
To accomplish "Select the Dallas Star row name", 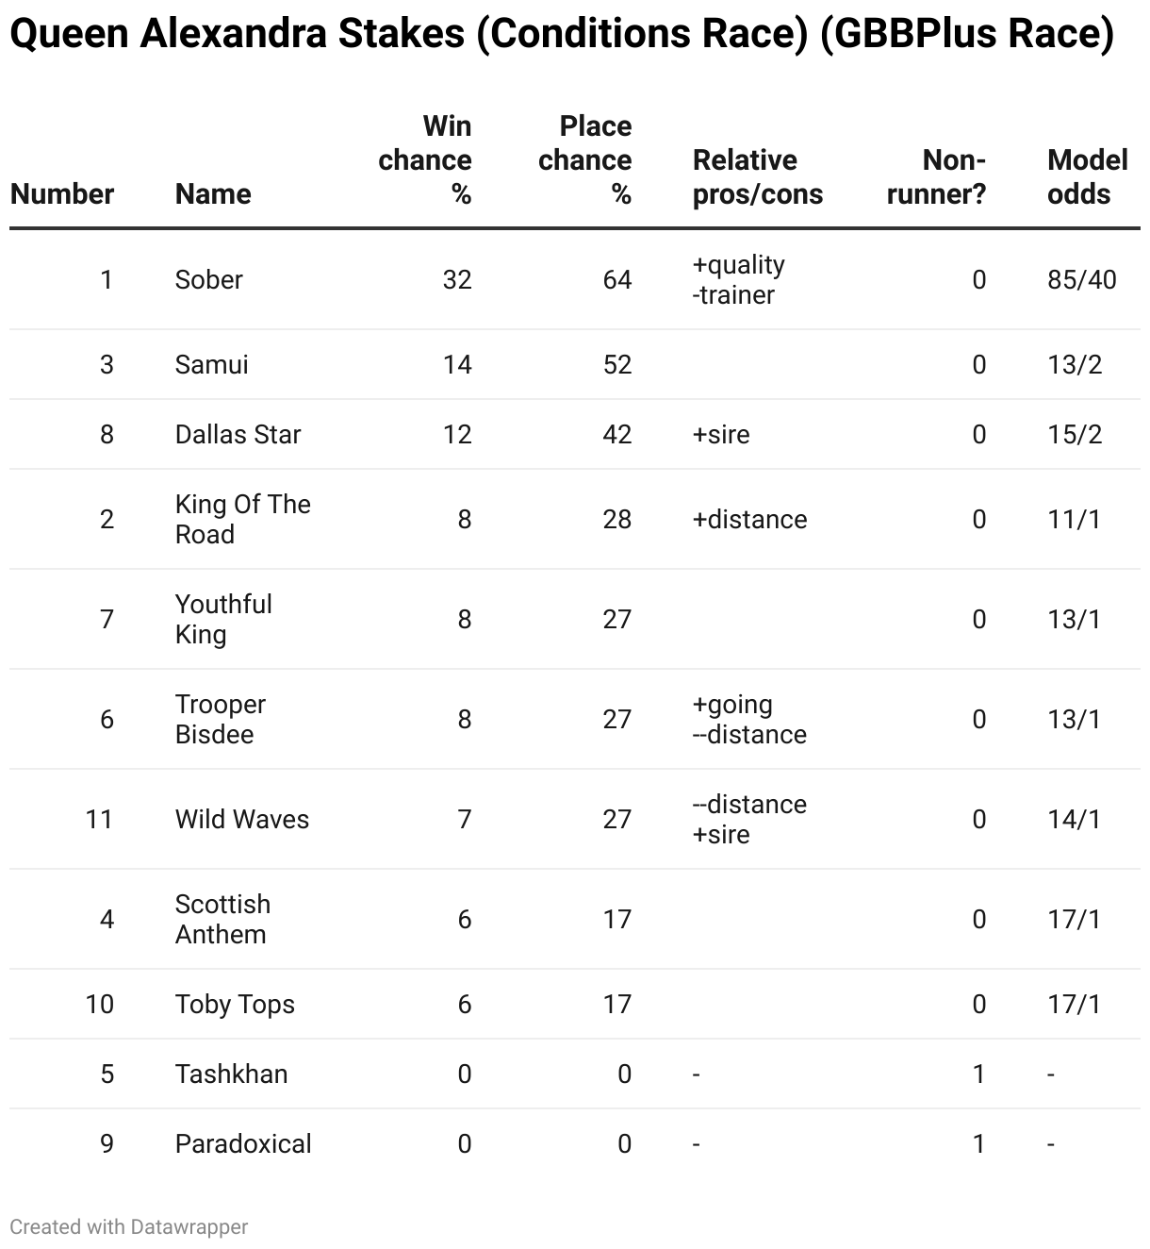I will 238,434.
